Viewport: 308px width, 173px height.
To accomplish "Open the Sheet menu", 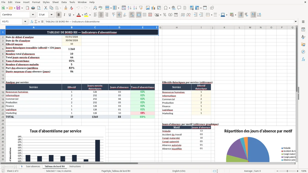I will coord(55,2).
